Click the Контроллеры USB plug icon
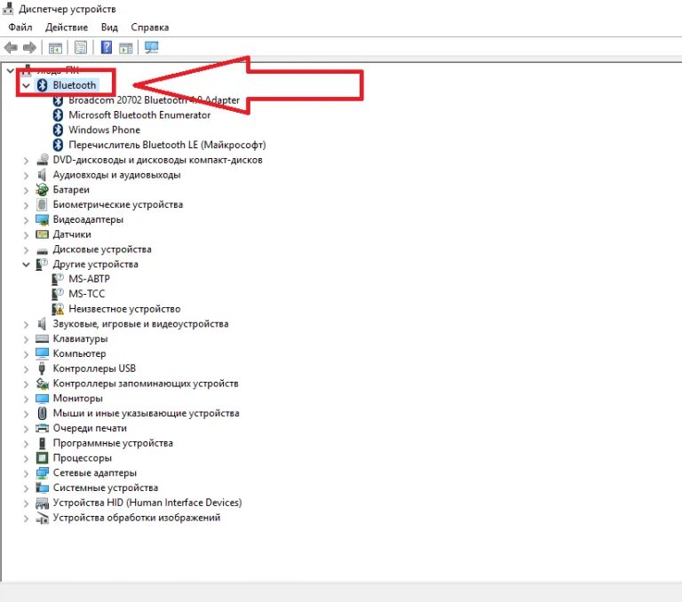 tap(43, 368)
